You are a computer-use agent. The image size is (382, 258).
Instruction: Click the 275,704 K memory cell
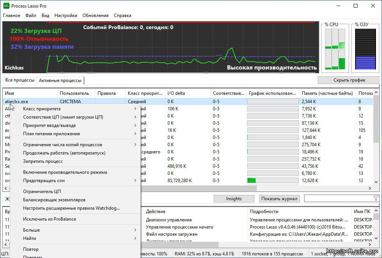pyautogui.click(x=311, y=145)
